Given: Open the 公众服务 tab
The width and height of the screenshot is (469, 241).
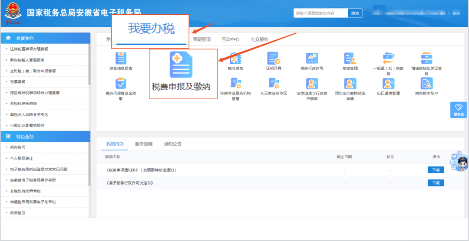Looking at the screenshot, I should click(259, 39).
